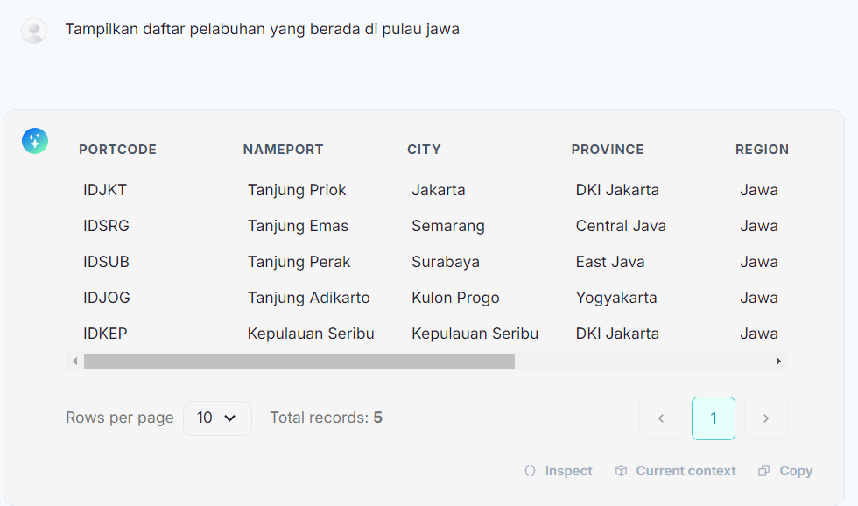Viewport: 858px width, 506px height.
Task: Click the PROVINCE column header
Action: [x=608, y=150]
